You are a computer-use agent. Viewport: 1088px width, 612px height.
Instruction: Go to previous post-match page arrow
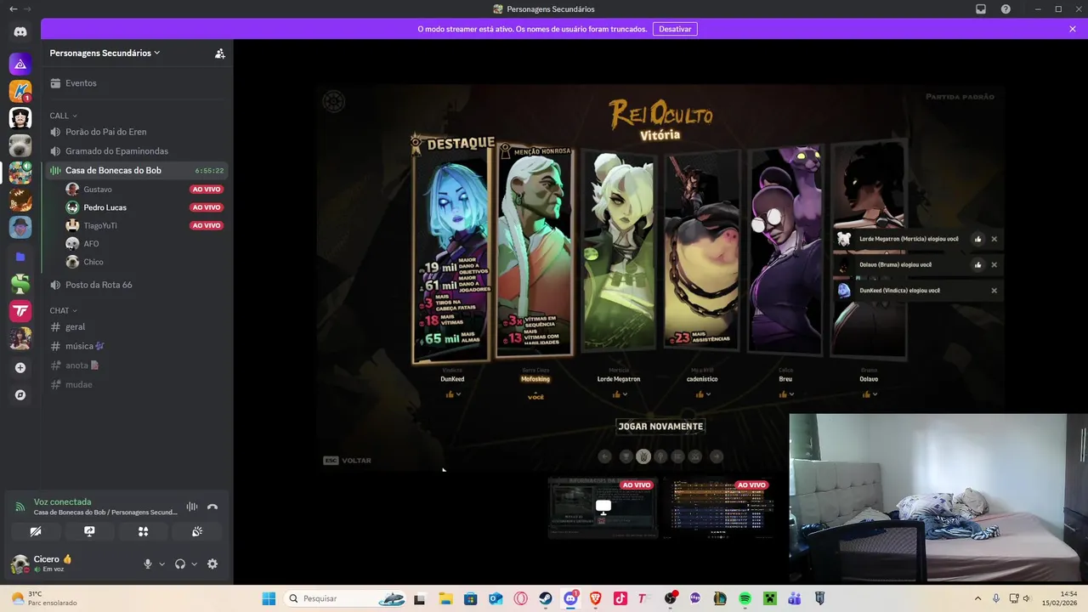[x=604, y=456]
